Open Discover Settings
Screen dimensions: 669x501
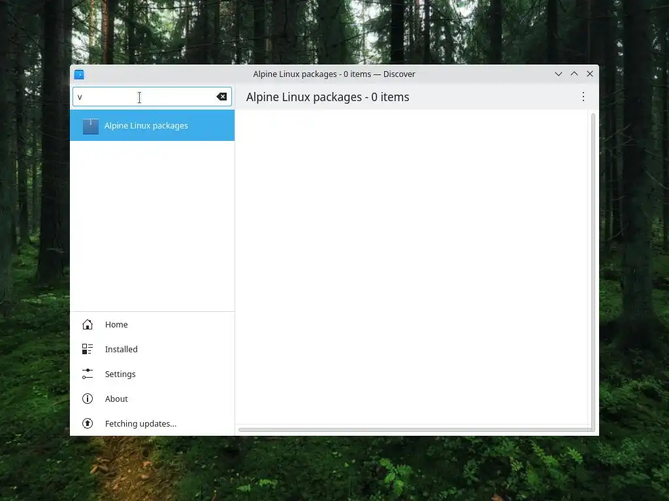pyautogui.click(x=152, y=374)
